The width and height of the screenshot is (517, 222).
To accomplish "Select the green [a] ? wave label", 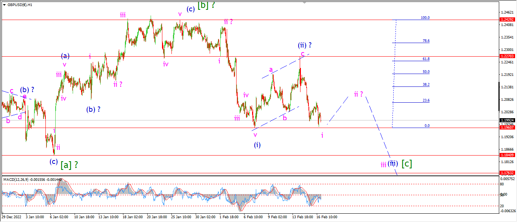I will point(69,165).
